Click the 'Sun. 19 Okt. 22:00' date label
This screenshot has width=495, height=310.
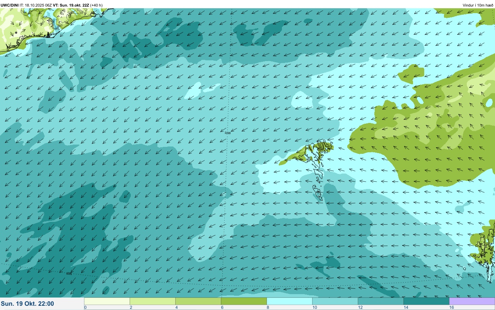pos(27,304)
